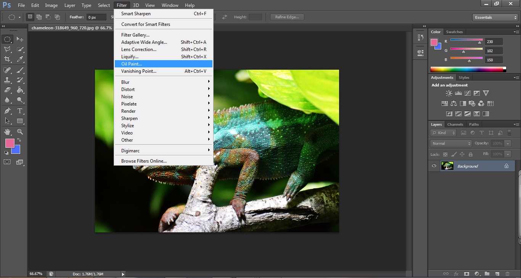
Task: Select the Zoom tool
Action: (x=20, y=132)
